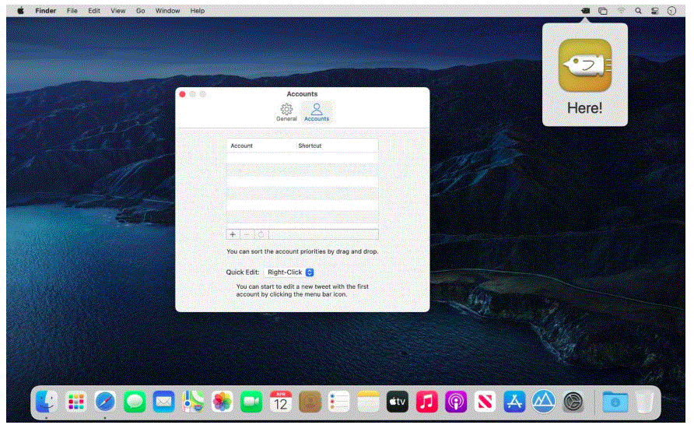
Task: Add a new account with plus button
Action: [233, 234]
